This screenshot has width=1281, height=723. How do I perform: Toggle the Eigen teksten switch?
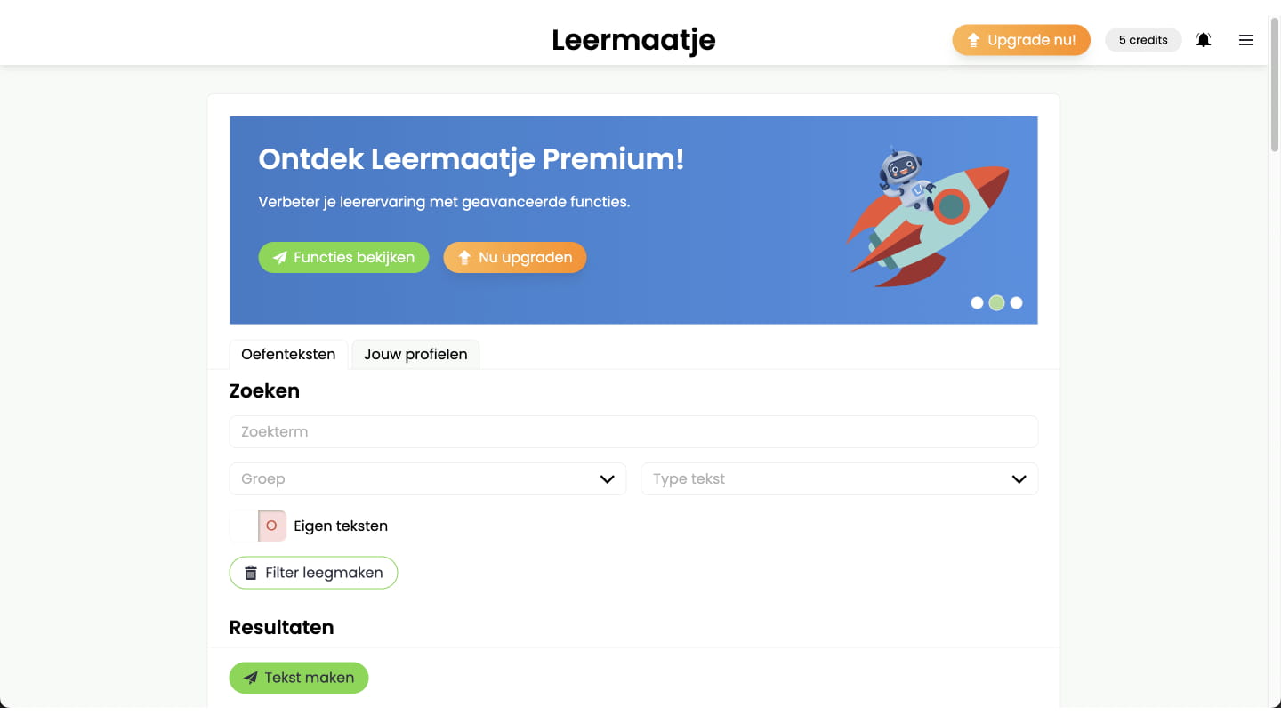point(258,526)
